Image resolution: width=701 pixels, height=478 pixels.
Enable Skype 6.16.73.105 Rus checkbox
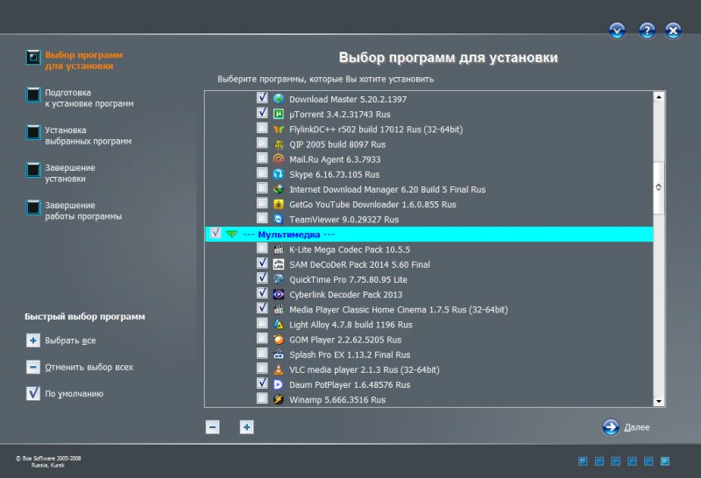pyautogui.click(x=262, y=173)
